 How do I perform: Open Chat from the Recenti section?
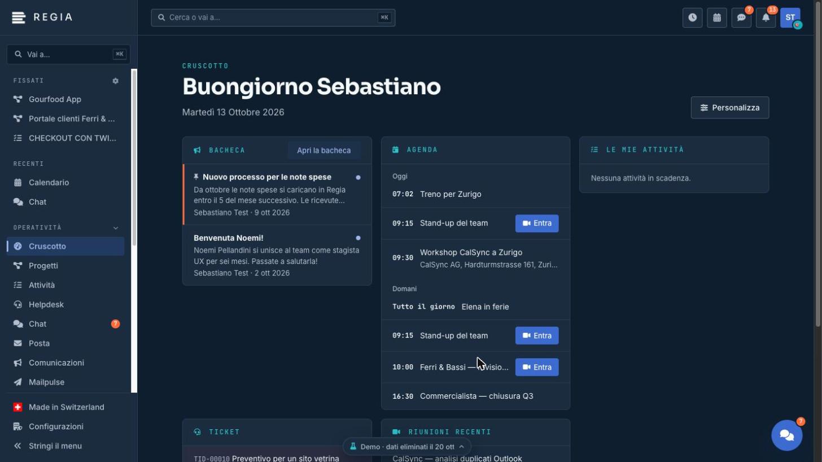pyautogui.click(x=65, y=202)
